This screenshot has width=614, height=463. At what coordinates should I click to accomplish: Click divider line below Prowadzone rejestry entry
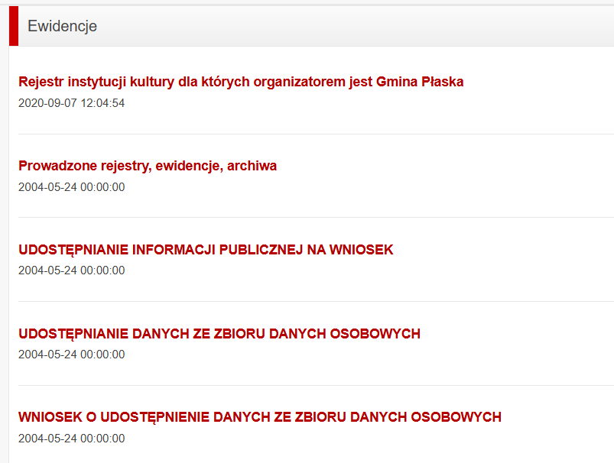point(306,218)
